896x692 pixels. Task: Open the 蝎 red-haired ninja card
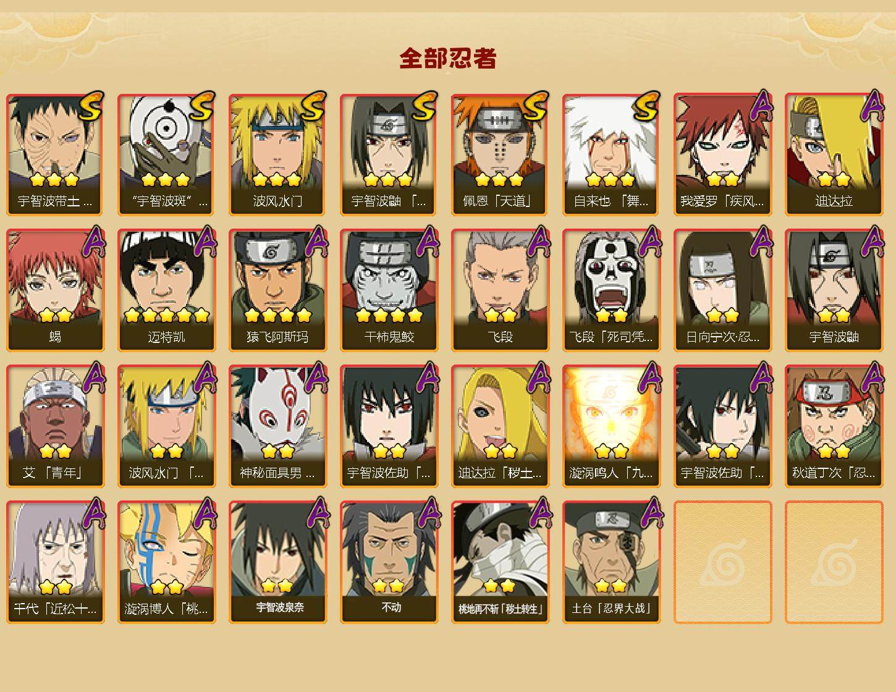(56, 290)
